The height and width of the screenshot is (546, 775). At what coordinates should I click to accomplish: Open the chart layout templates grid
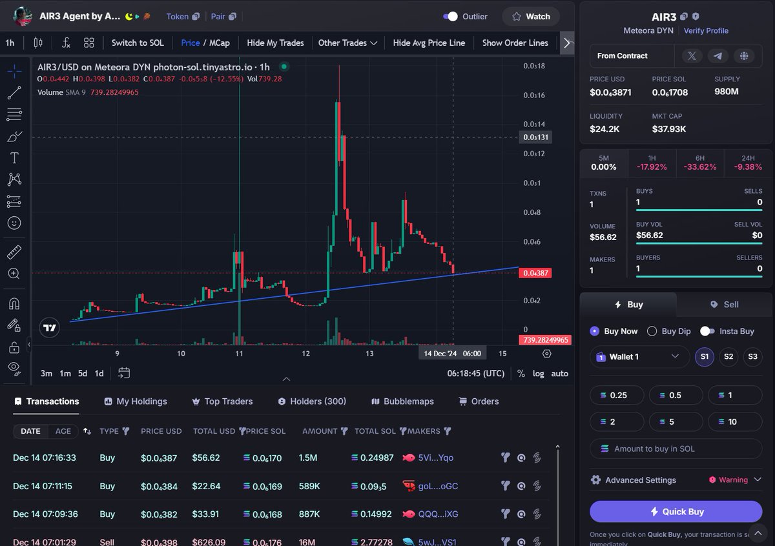tap(89, 43)
